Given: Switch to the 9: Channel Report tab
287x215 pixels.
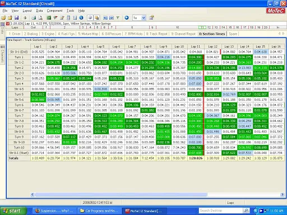Looking at the screenshot, I should (183, 34).
